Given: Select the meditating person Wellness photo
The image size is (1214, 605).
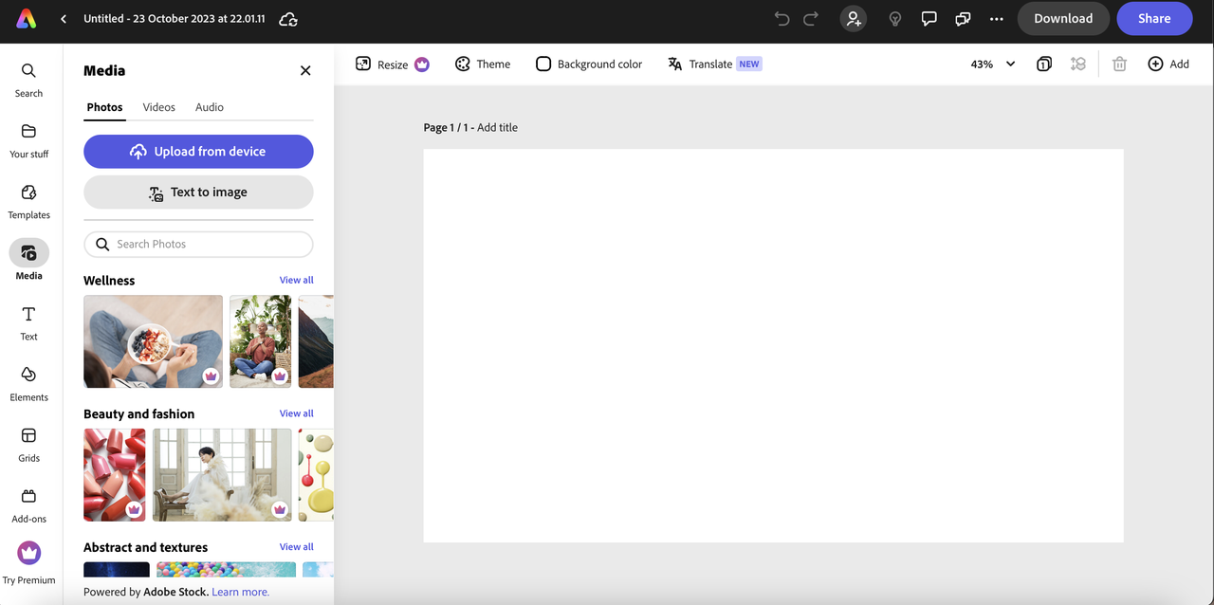Looking at the screenshot, I should pyautogui.click(x=261, y=341).
